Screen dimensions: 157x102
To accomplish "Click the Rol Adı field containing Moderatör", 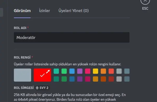I will [x=72, y=37].
